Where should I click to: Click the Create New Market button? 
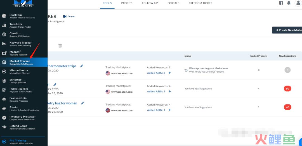tap(287, 30)
